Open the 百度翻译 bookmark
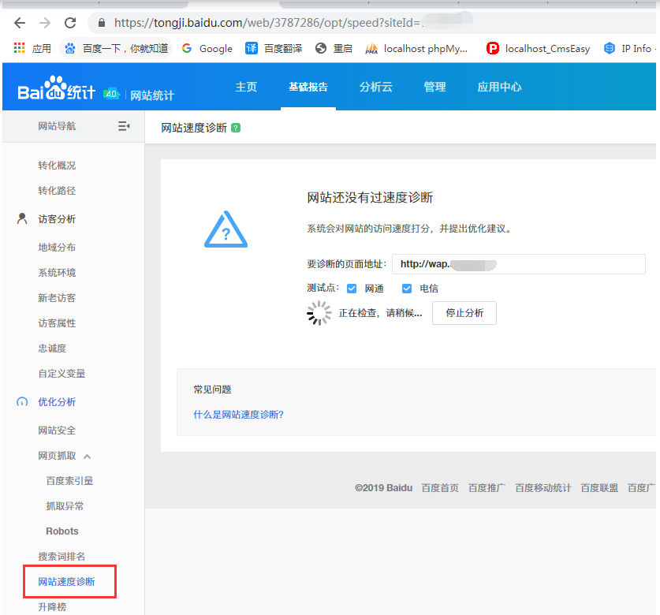This screenshot has width=660, height=615. (274, 48)
